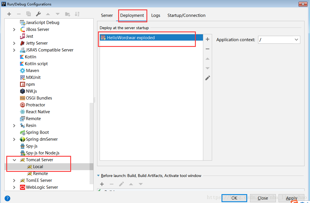The width and height of the screenshot is (310, 203).
Task: Click the Copy Configuration icon
Action: pos(29,14)
